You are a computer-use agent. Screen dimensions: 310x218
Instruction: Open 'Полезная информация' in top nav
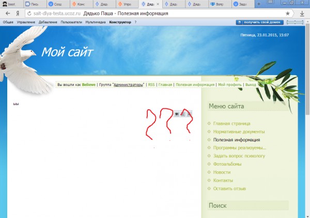[x=195, y=84]
